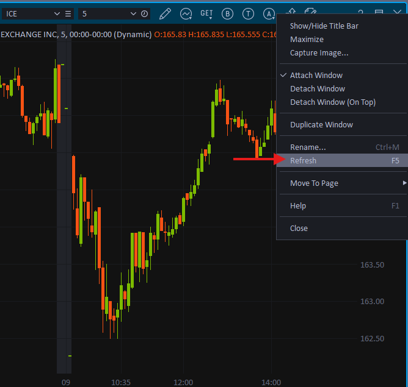
Task: Click the 163.50 price axis label
Action: click(x=372, y=265)
